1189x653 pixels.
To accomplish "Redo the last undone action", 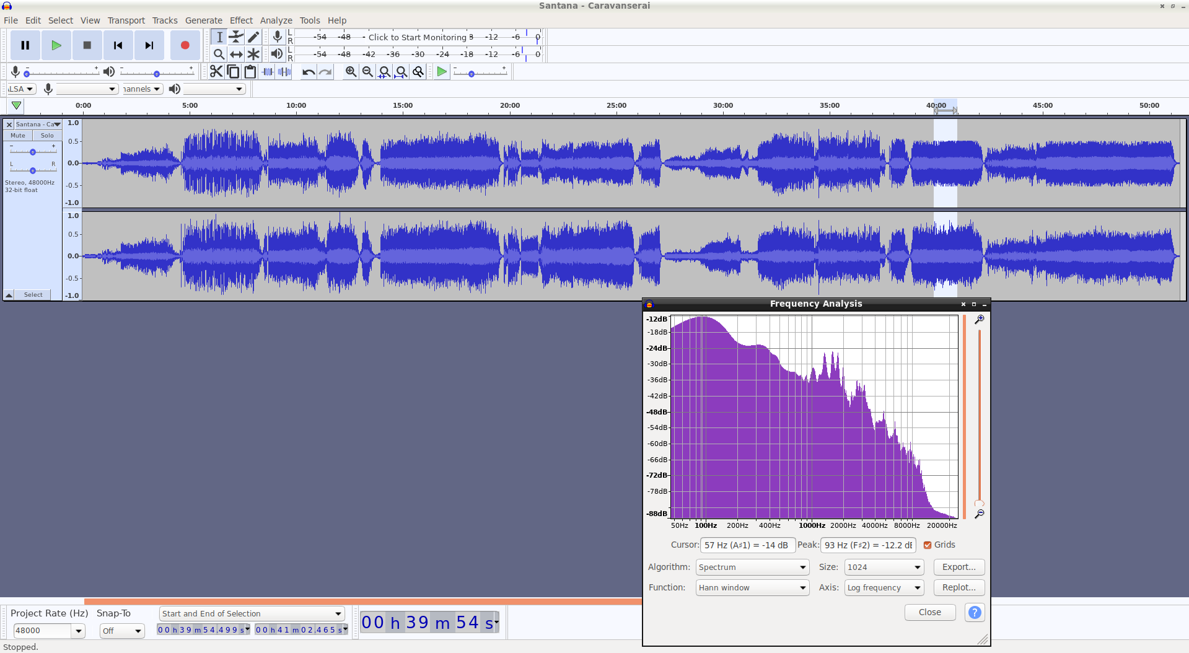I will [x=325, y=72].
